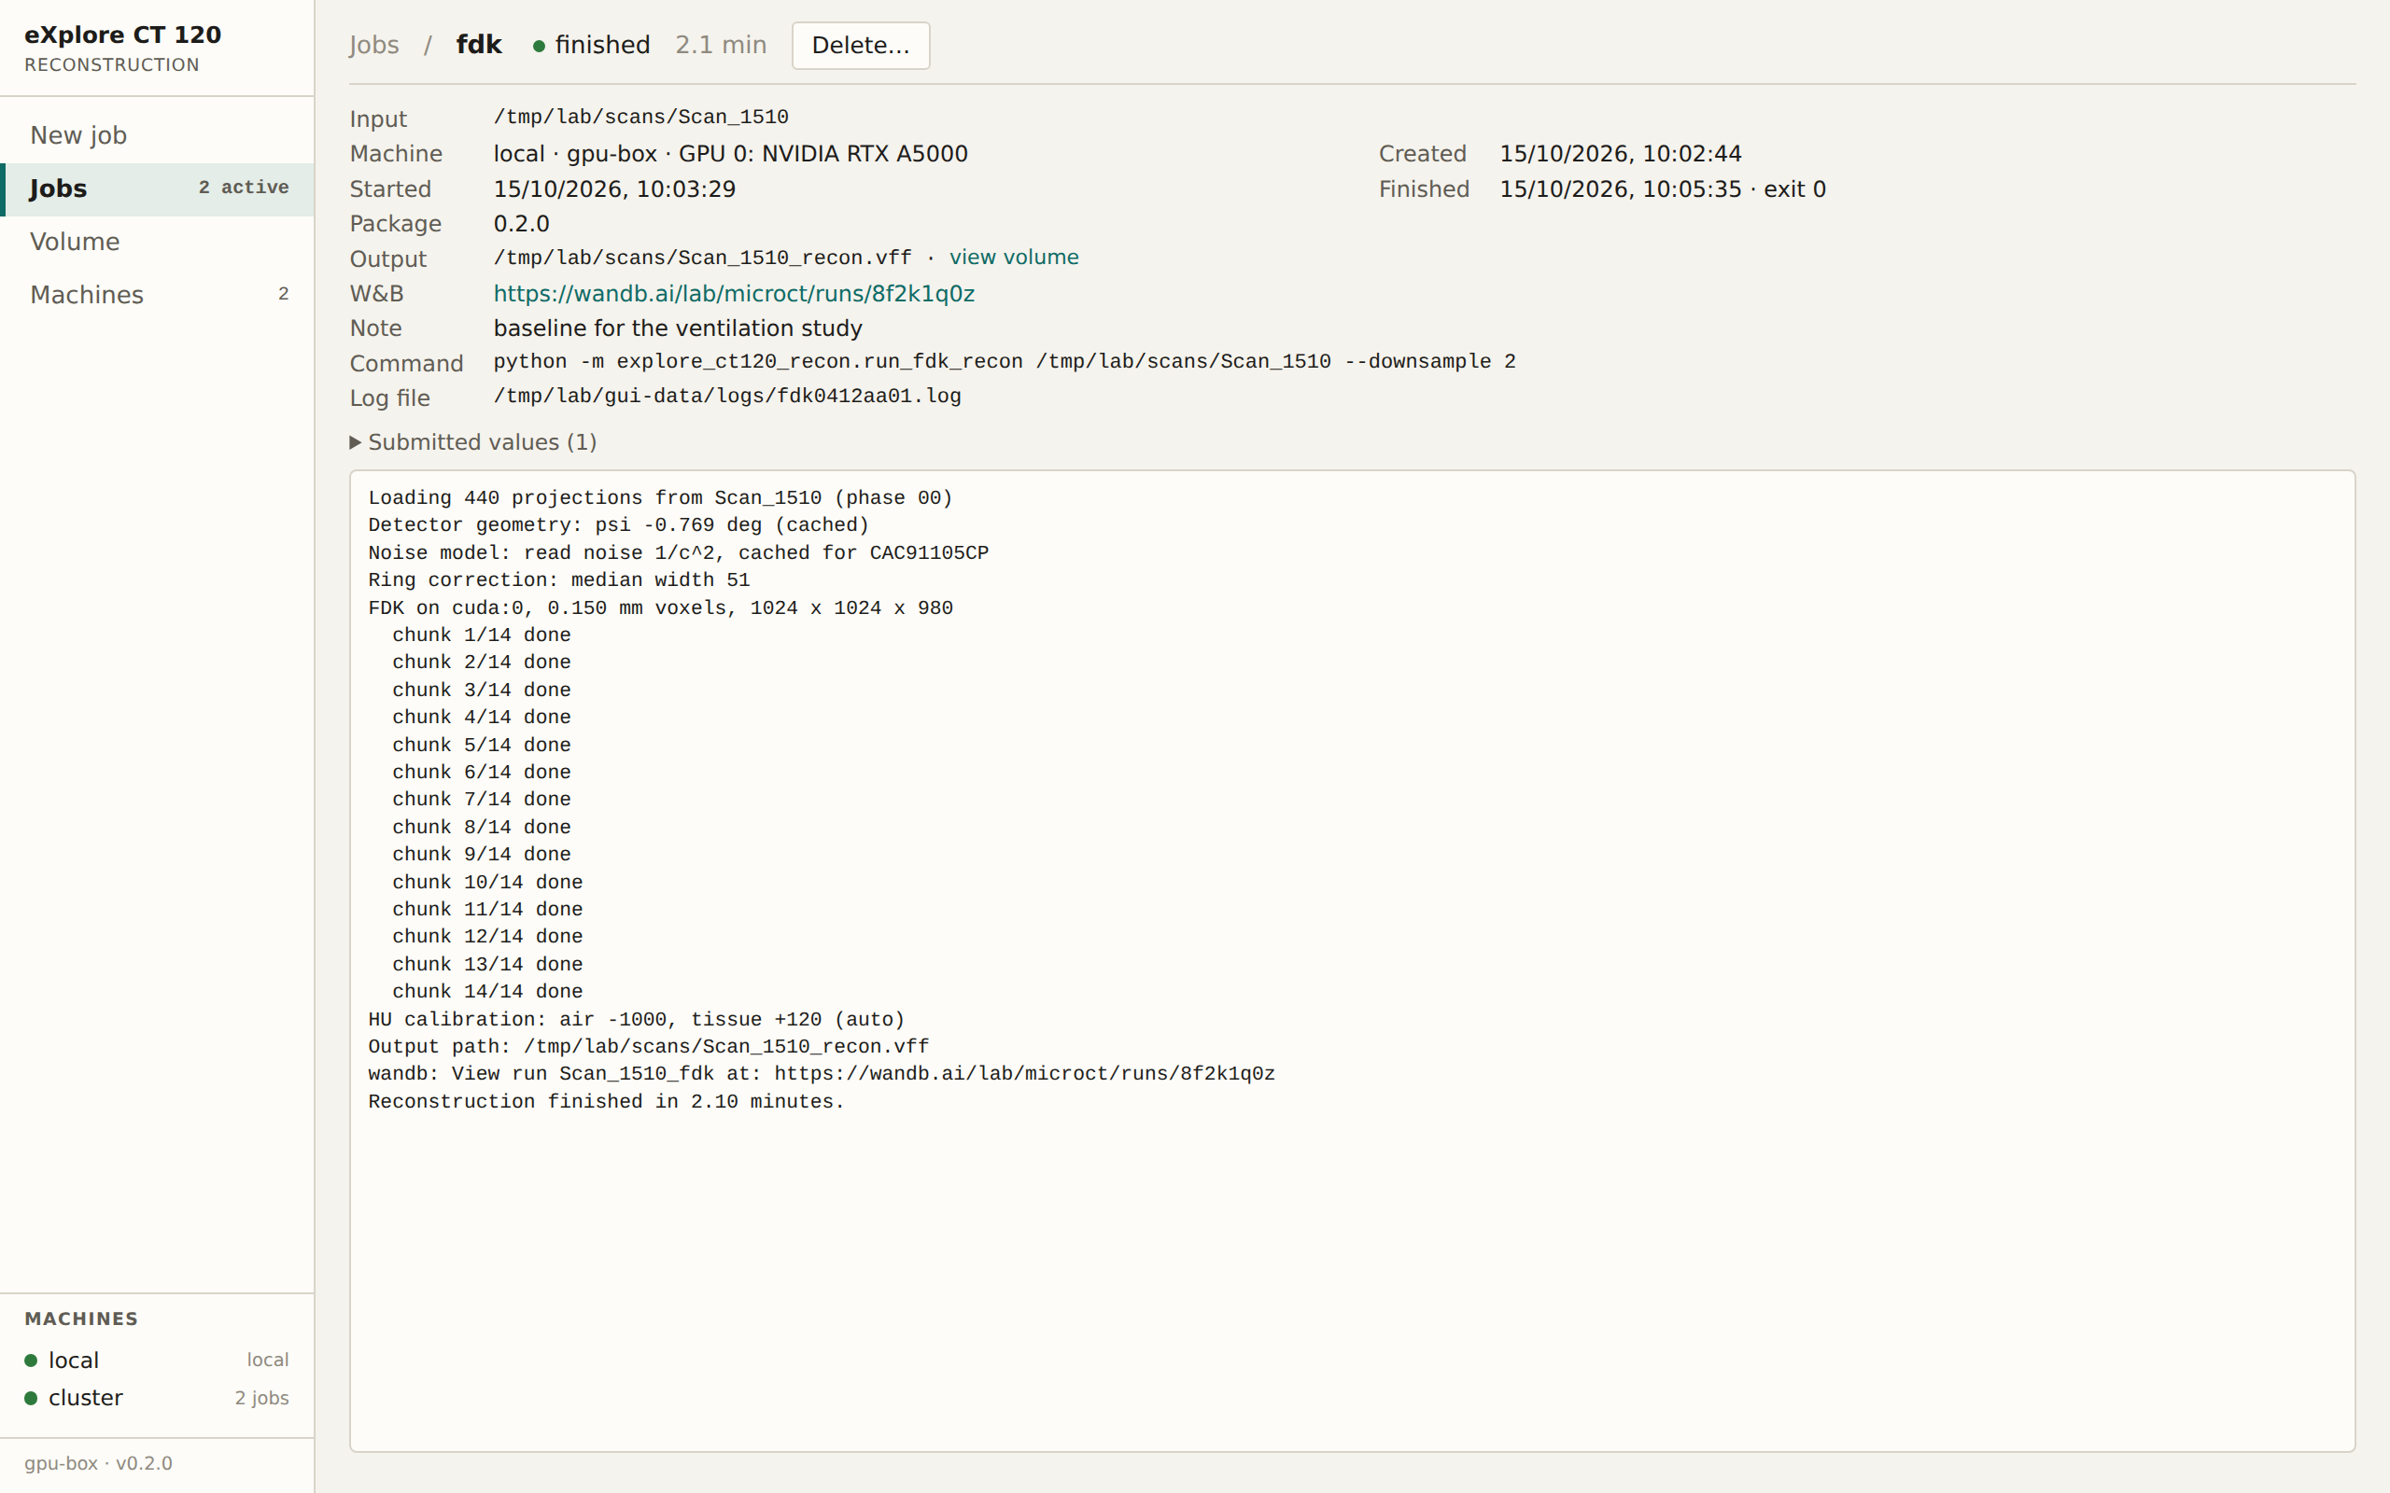
Task: Click 'Loading 440 projections' log line
Action: [660, 498]
